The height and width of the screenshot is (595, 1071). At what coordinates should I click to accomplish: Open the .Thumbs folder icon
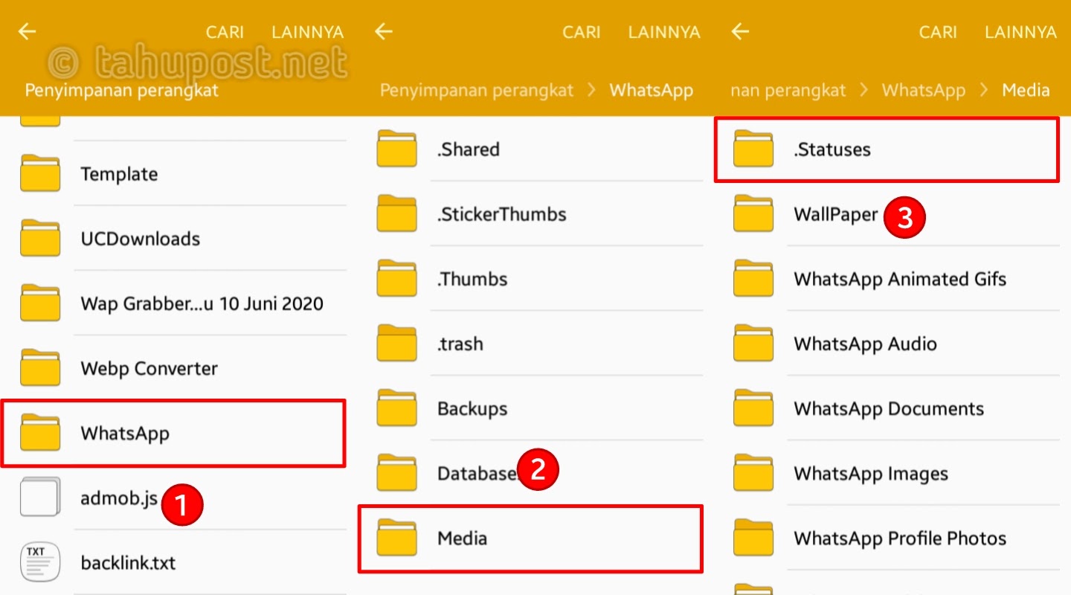(x=396, y=278)
